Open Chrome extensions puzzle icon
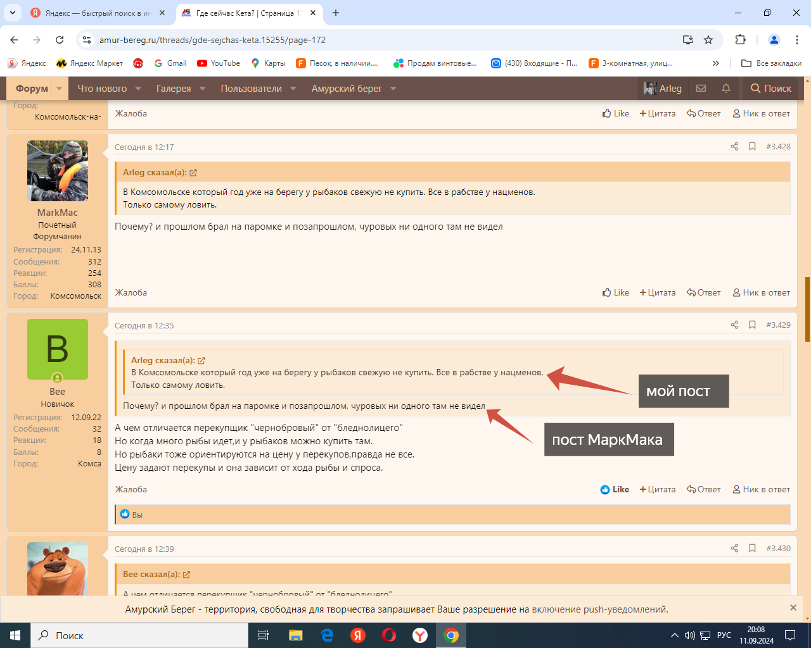The height and width of the screenshot is (648, 811). pos(740,40)
